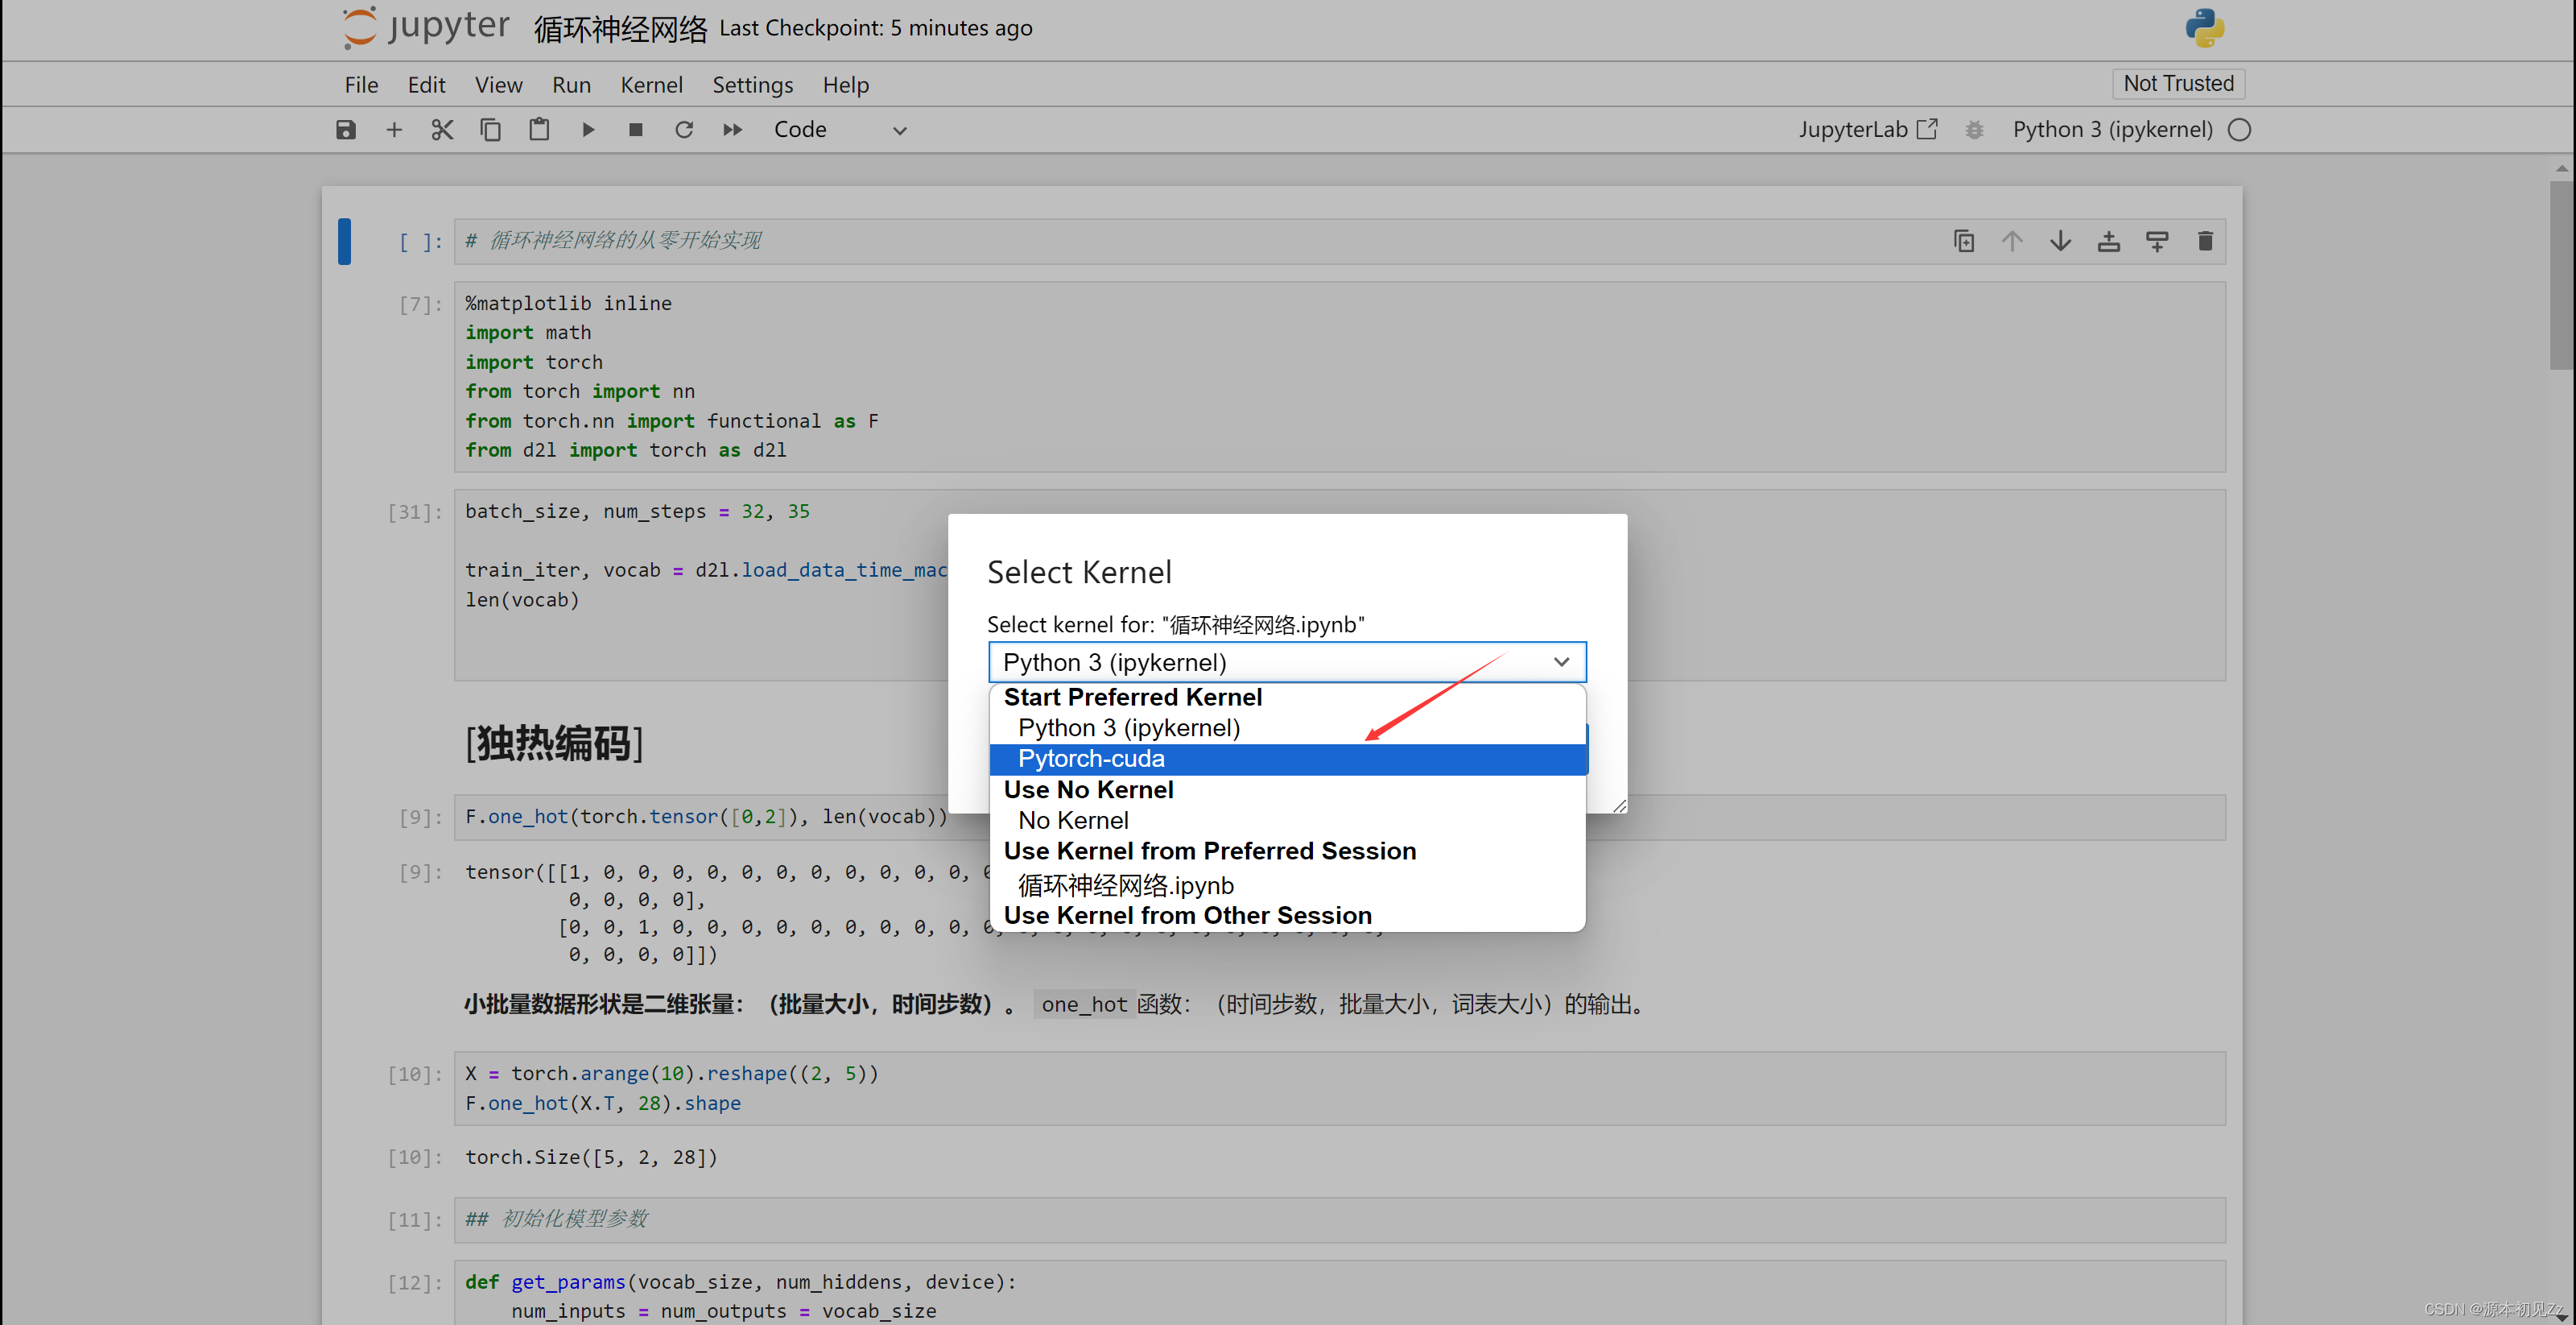2576x1325 pixels.
Task: Stop the kernel with the interrupt icon
Action: pos(635,130)
